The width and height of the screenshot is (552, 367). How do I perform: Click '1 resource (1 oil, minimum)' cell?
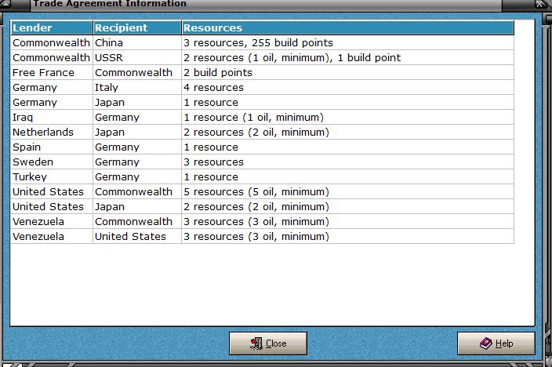coord(348,118)
